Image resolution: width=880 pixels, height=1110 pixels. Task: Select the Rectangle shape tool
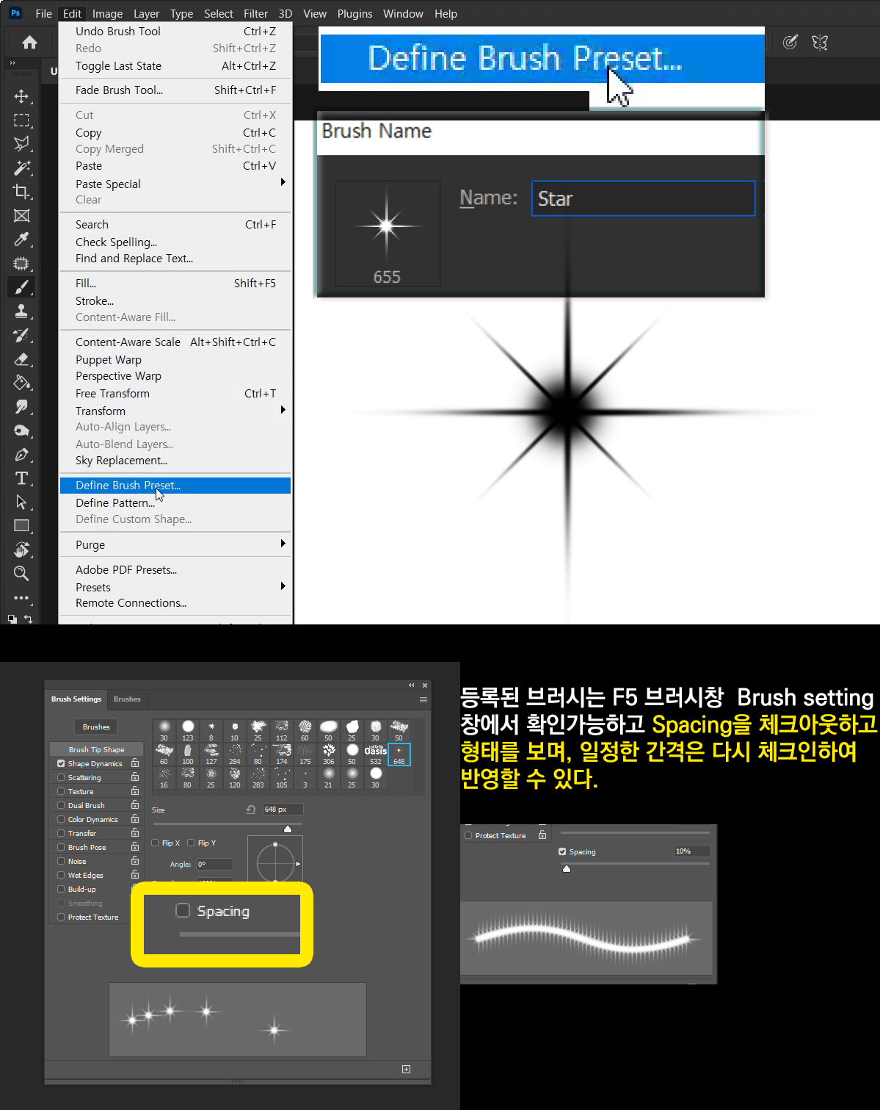point(21,526)
